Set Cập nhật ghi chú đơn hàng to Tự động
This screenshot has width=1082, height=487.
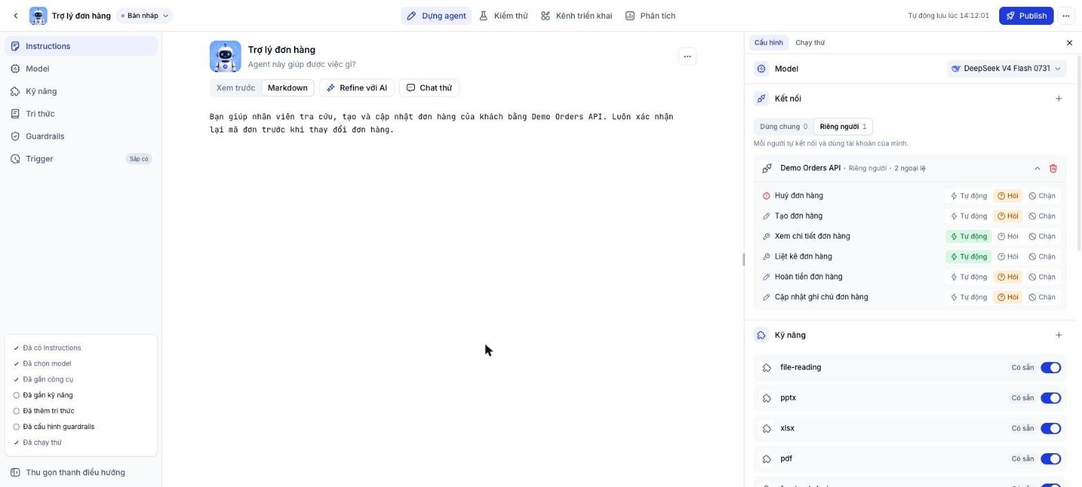[969, 297]
